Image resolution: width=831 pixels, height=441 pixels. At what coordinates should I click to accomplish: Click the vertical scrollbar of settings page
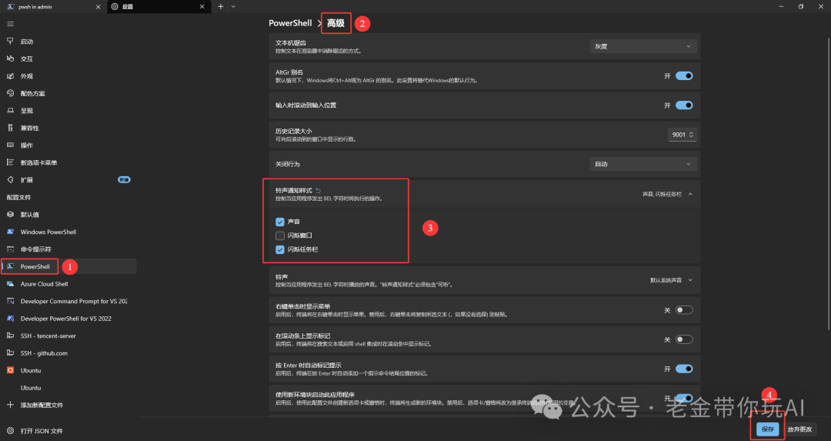click(829, 183)
